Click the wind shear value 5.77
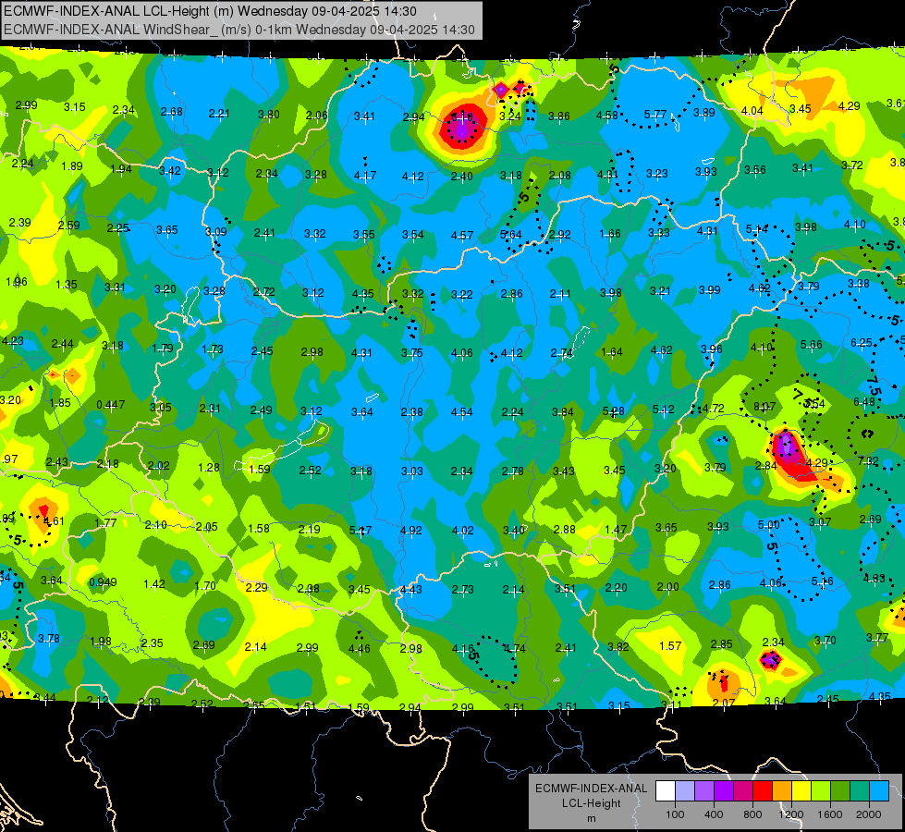Image resolution: width=905 pixels, height=832 pixels. tap(655, 115)
